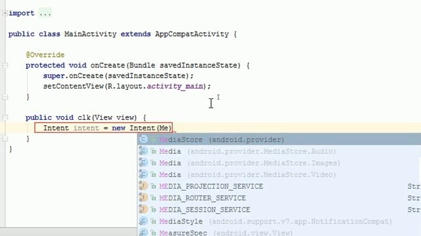Image resolution: width=421 pixels, height=236 pixels.
Task: Select MediaStore (android.provider) suggestion
Action: click(x=279, y=140)
